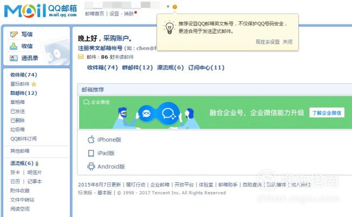
Task: Click the Apple icon for iPhone版
Action: coord(91,140)
